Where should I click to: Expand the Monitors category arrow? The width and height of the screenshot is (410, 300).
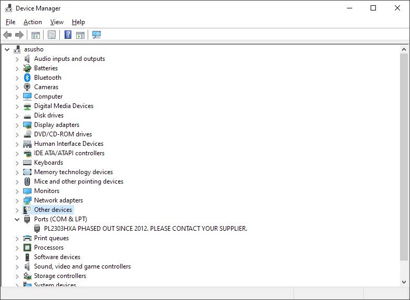tap(17, 191)
